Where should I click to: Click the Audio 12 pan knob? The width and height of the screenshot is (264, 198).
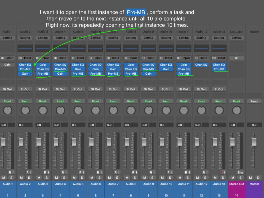201,110
